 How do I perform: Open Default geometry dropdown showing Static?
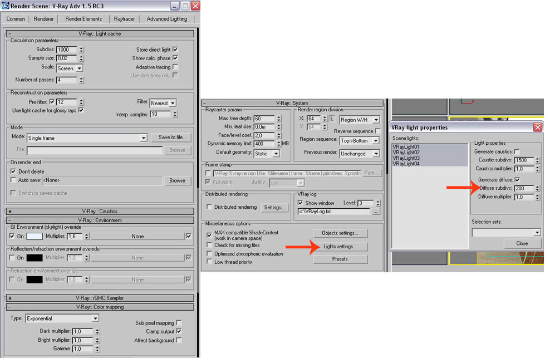267,154
